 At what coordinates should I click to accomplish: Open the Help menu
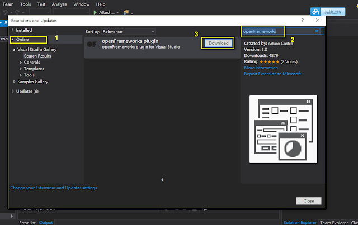(x=101, y=4)
